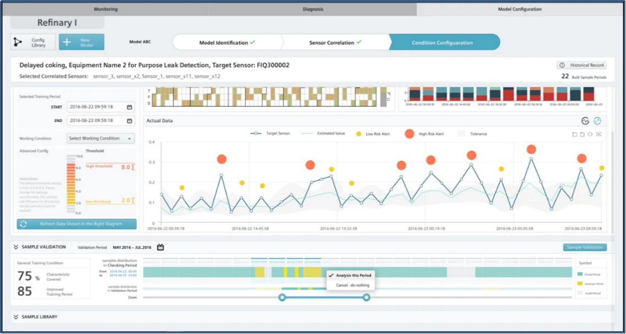Click the END date calendar icon

[130, 121]
